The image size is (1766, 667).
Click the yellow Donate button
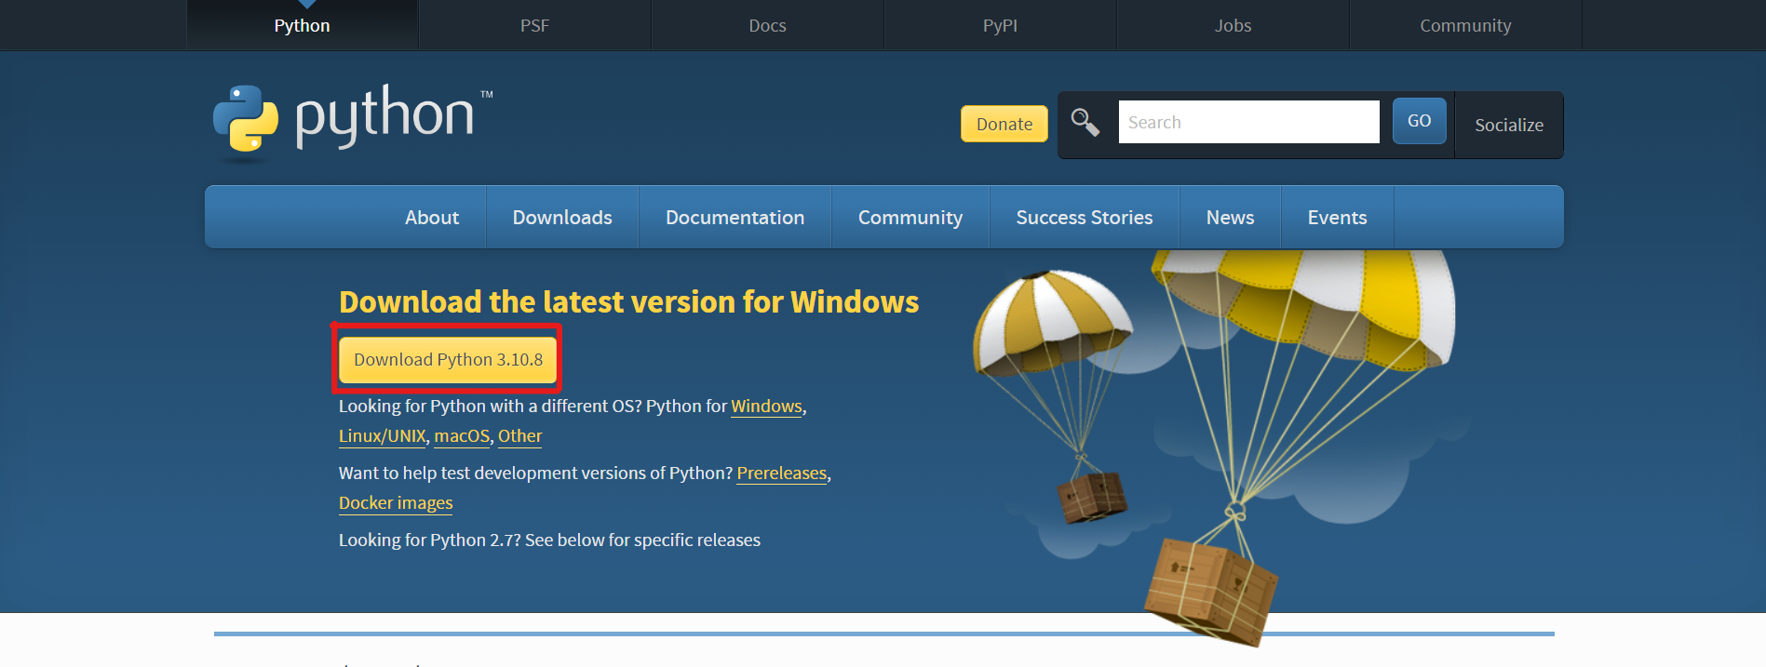[x=1004, y=124]
